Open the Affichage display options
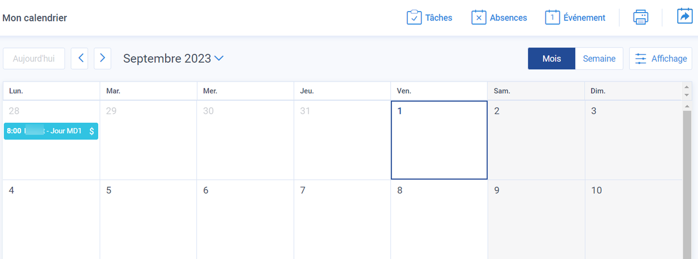698x259 pixels. 660,59
